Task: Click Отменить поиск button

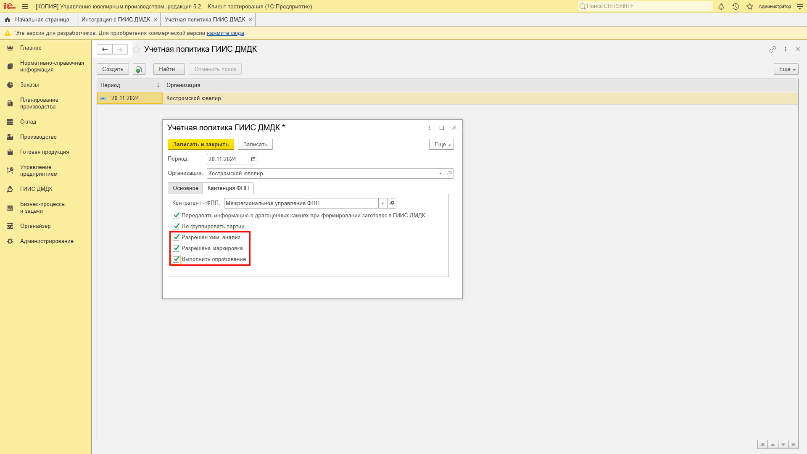Action: point(215,69)
